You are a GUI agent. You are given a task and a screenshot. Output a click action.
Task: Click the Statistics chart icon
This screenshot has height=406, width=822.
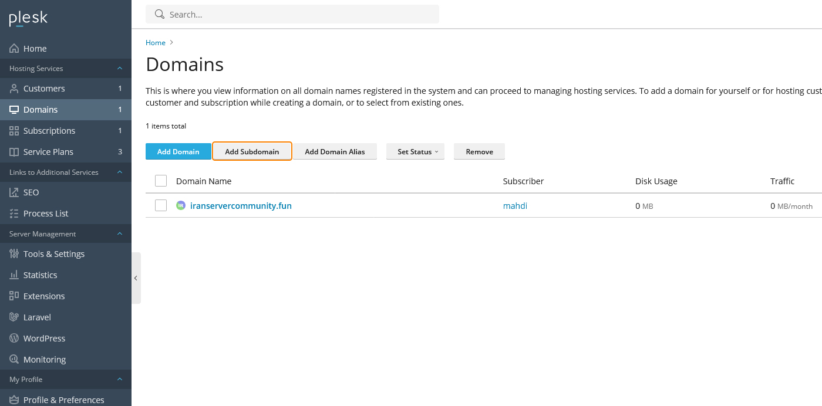click(x=13, y=275)
